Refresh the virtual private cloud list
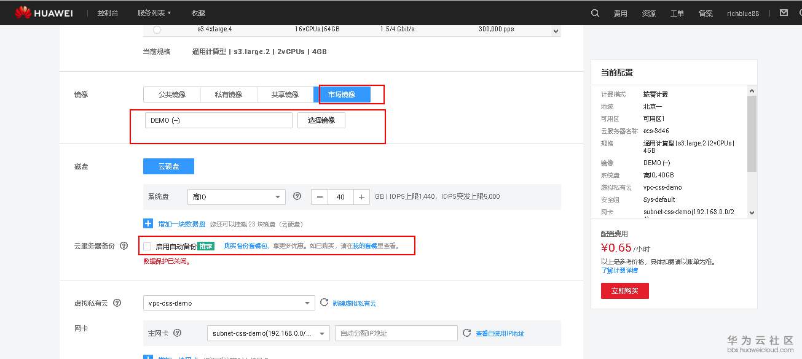 pyautogui.click(x=324, y=303)
